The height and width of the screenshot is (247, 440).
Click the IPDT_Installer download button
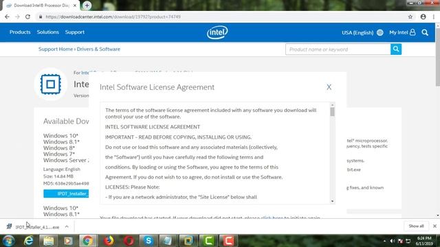[66, 193]
